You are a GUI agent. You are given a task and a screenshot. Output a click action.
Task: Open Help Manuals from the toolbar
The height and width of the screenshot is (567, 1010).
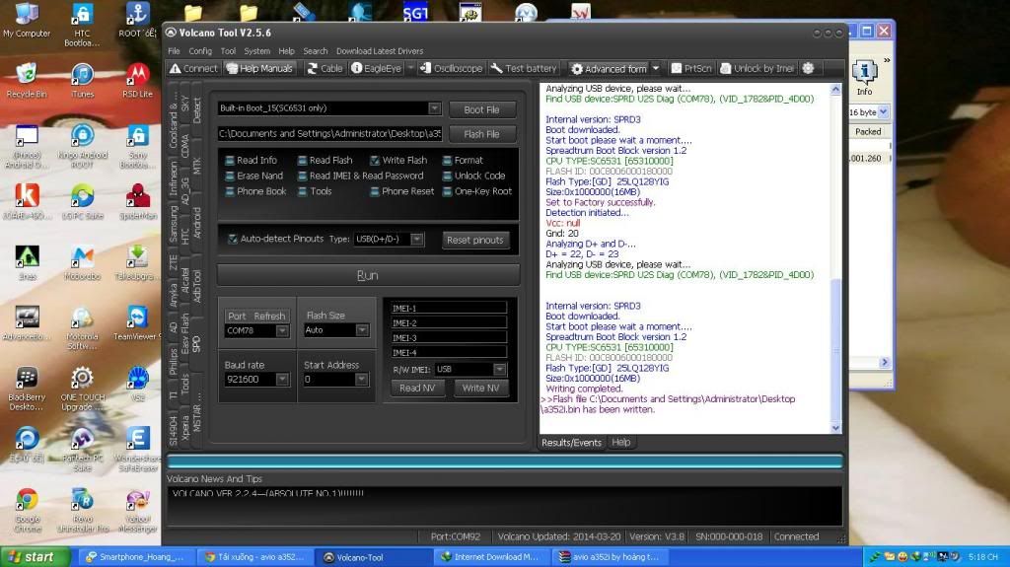(259, 68)
